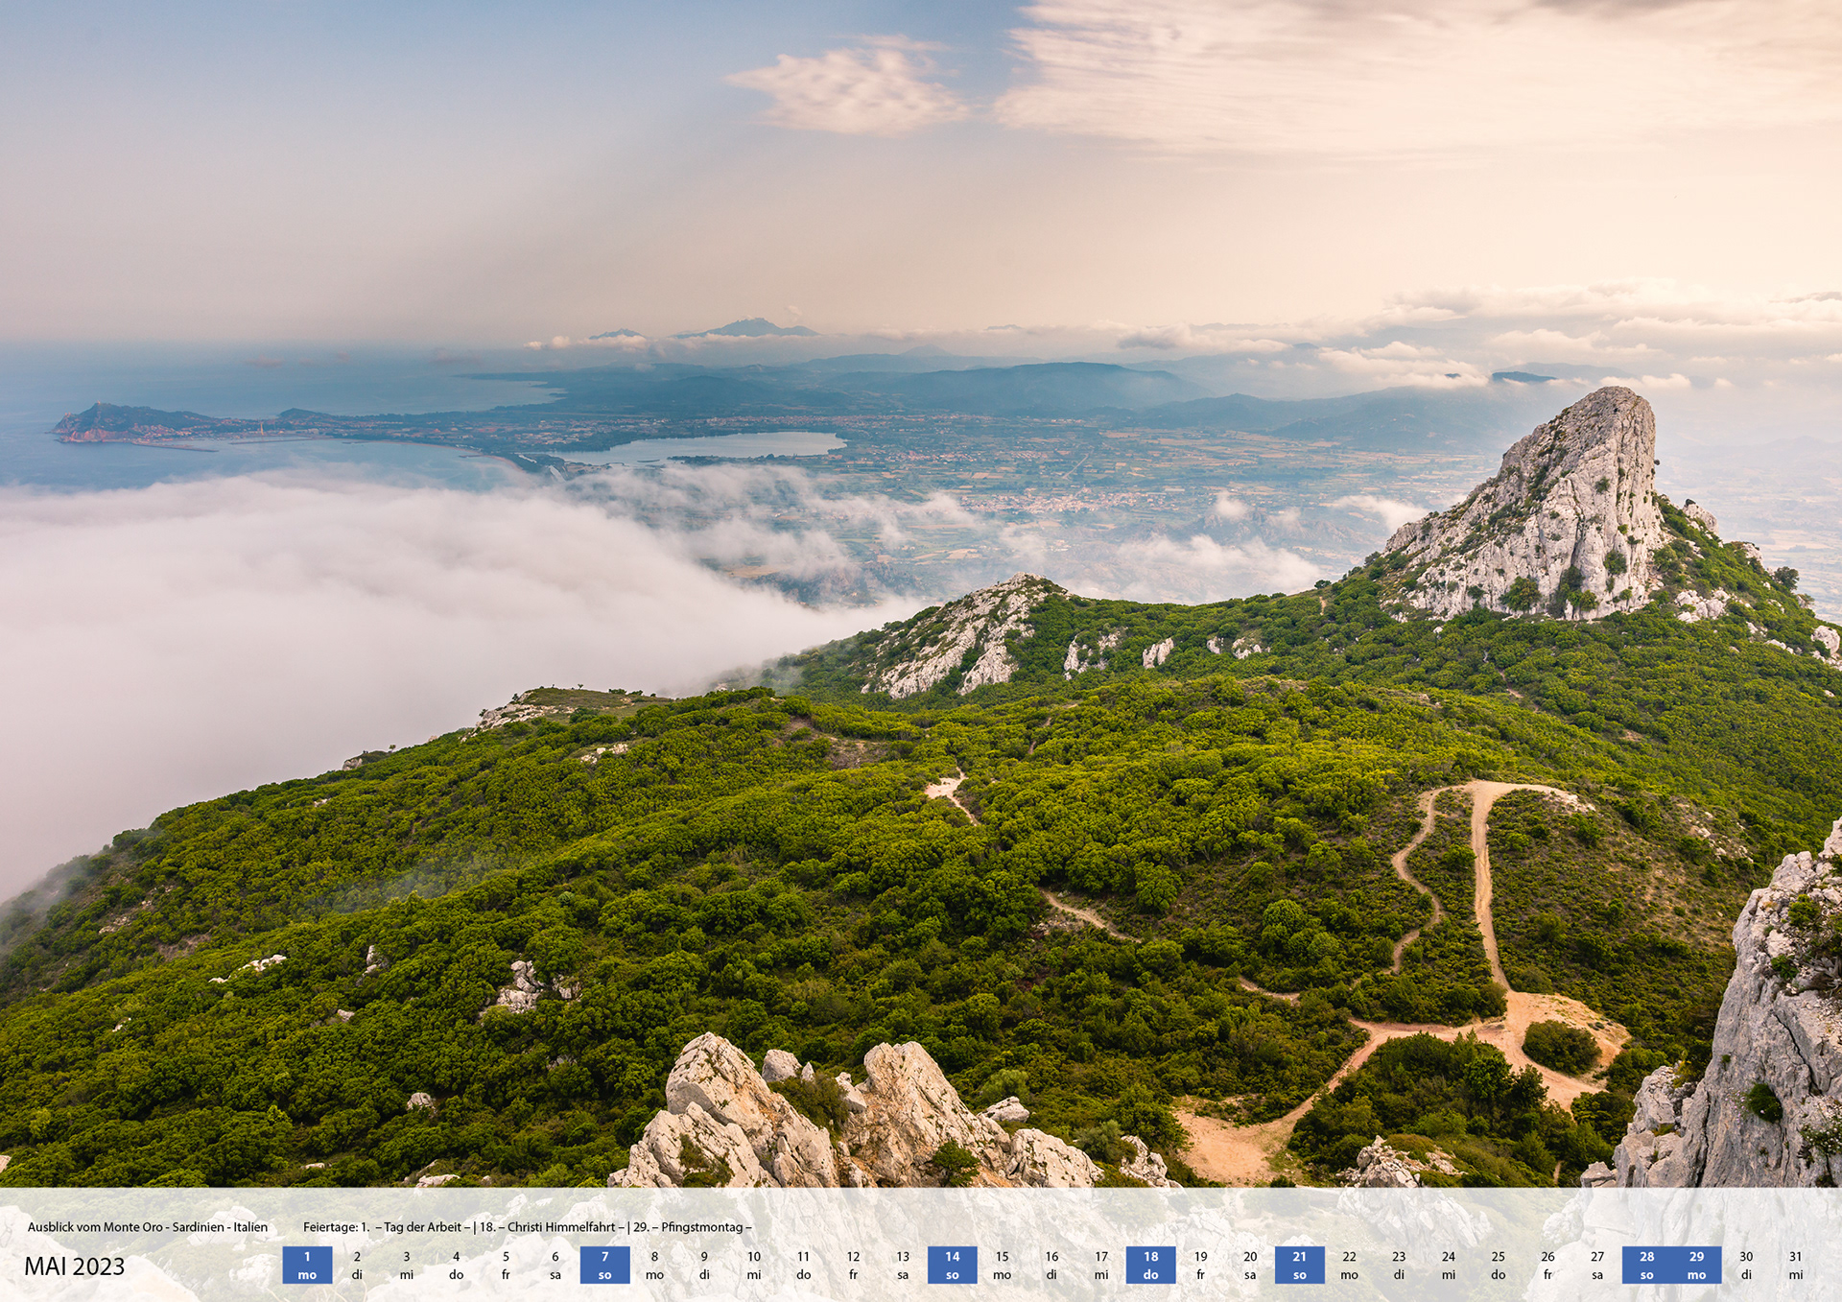Select day 25 do

tap(1498, 1265)
